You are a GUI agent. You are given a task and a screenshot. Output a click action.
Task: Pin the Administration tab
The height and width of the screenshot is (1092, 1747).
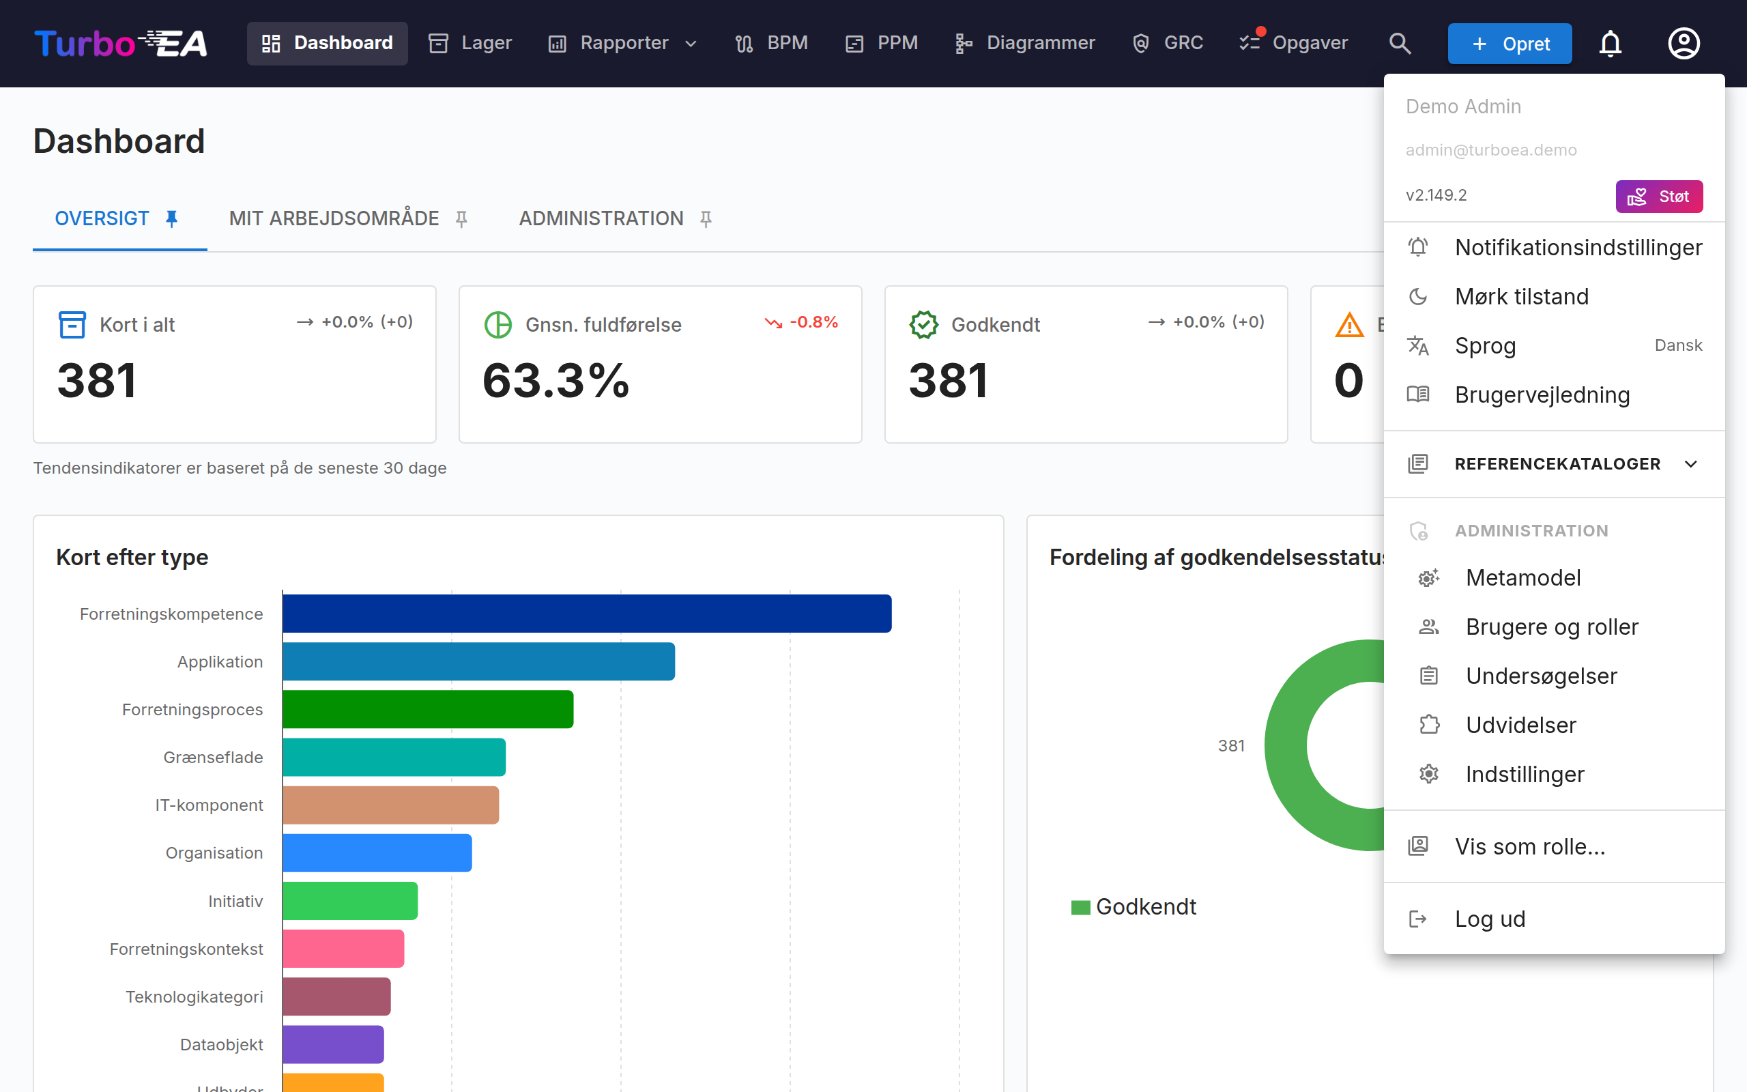(706, 219)
